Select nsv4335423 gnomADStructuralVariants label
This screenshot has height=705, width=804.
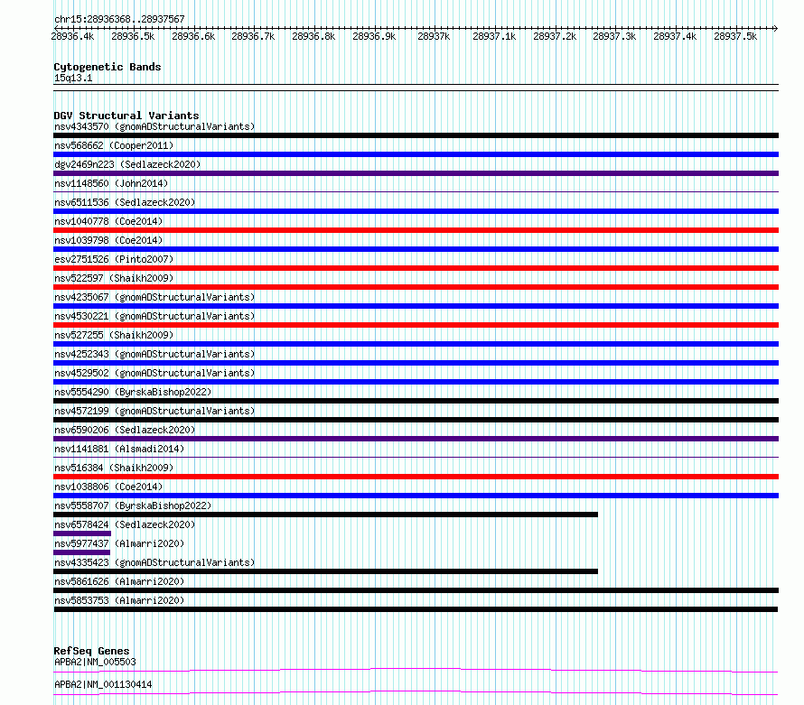[x=154, y=562]
